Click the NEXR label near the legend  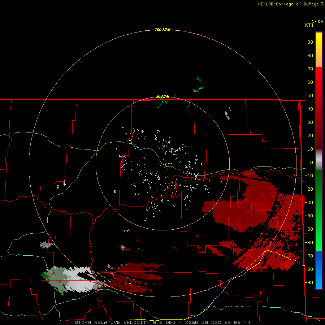[317, 22]
